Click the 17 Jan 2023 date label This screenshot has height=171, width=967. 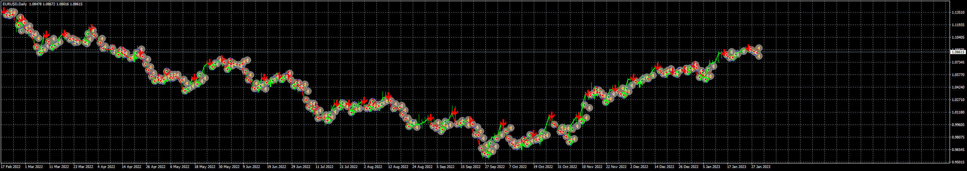coord(737,166)
